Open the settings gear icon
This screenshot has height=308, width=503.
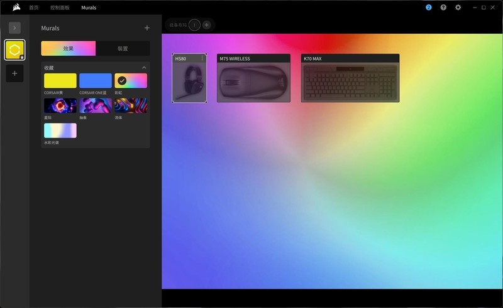tap(458, 8)
